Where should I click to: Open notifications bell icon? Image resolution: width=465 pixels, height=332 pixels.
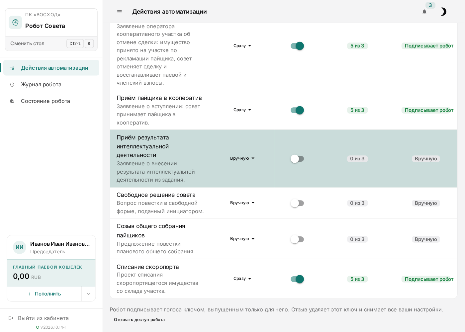click(x=424, y=12)
